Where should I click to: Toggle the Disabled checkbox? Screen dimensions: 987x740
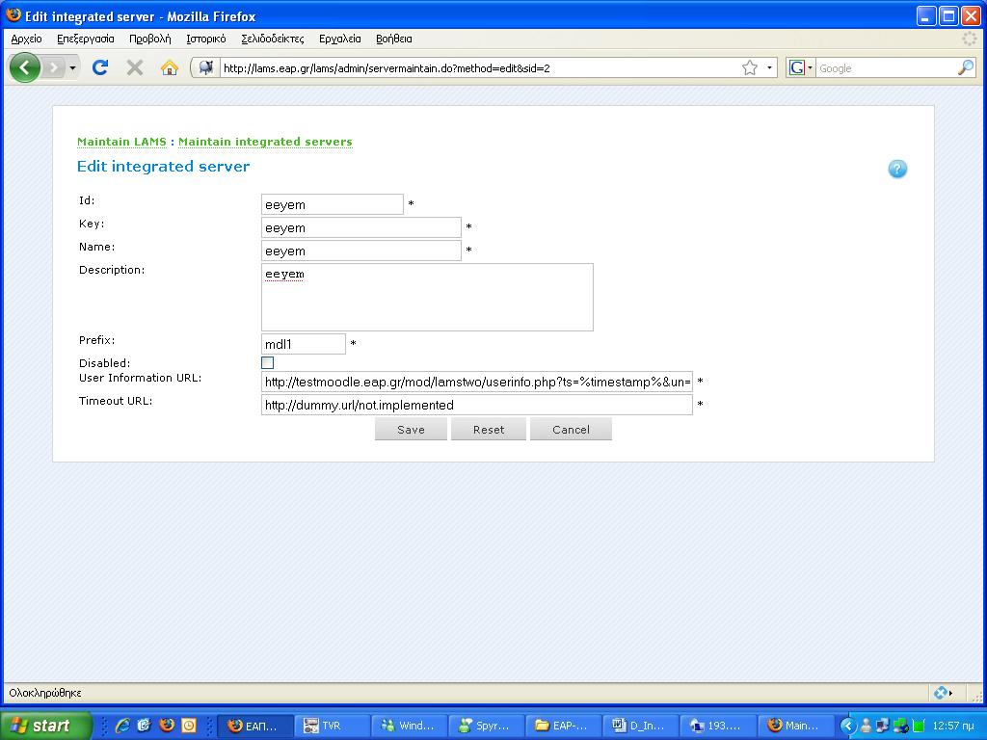click(x=268, y=363)
